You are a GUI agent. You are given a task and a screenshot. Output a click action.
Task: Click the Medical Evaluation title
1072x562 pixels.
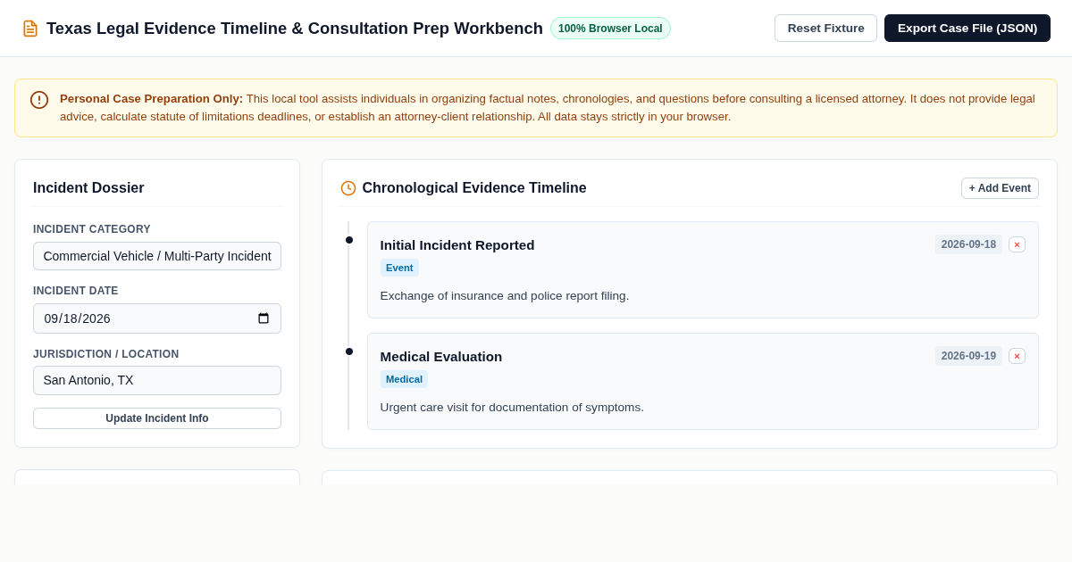(x=441, y=357)
